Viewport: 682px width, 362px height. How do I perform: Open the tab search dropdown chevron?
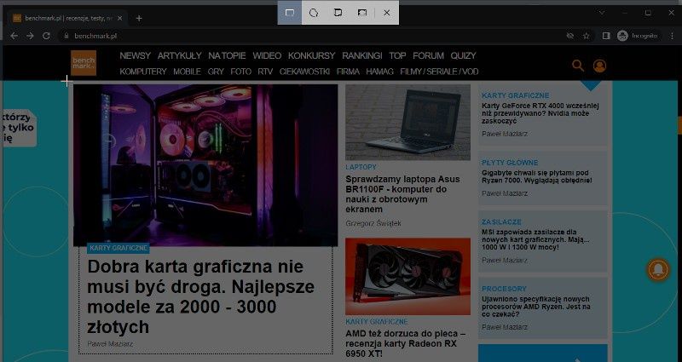click(602, 13)
